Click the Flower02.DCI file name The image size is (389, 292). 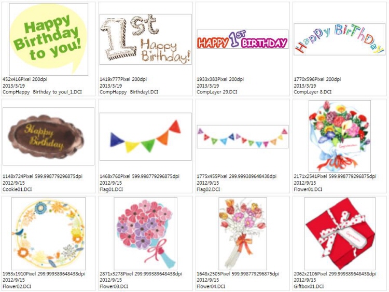[17, 286]
